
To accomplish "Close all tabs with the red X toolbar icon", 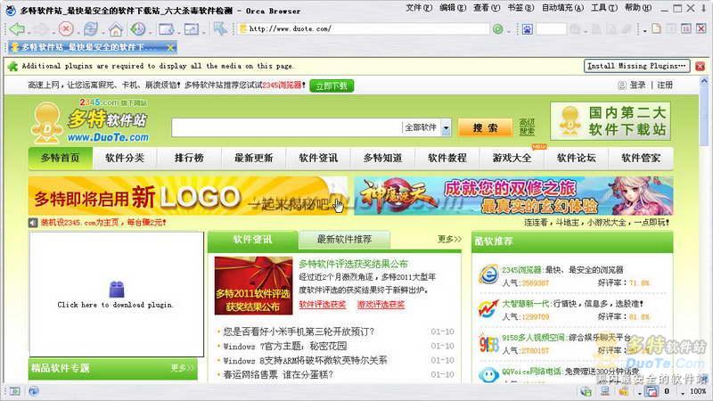I will point(701,29).
